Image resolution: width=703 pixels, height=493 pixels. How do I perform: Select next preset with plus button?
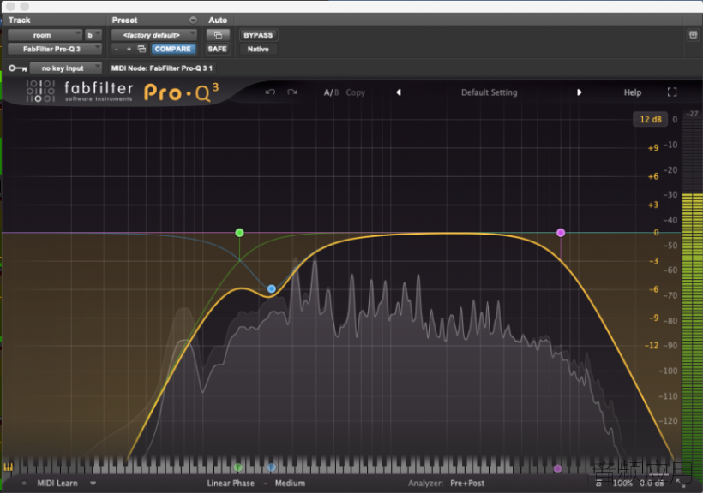pyautogui.click(x=129, y=49)
